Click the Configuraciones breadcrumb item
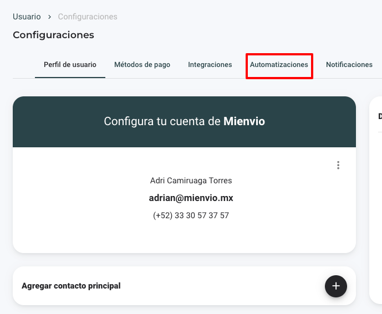Image resolution: width=382 pixels, height=314 pixels. coord(88,17)
